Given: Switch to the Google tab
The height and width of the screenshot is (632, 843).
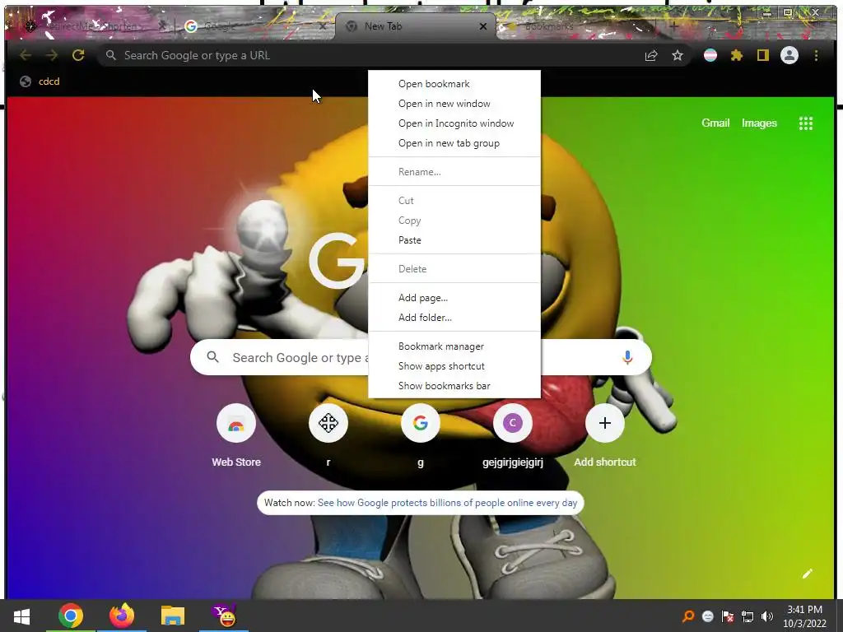Looking at the screenshot, I should pos(253,26).
